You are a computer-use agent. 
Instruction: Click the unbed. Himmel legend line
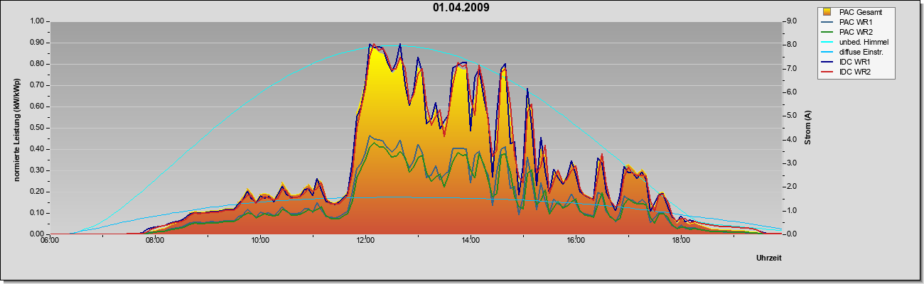point(828,42)
